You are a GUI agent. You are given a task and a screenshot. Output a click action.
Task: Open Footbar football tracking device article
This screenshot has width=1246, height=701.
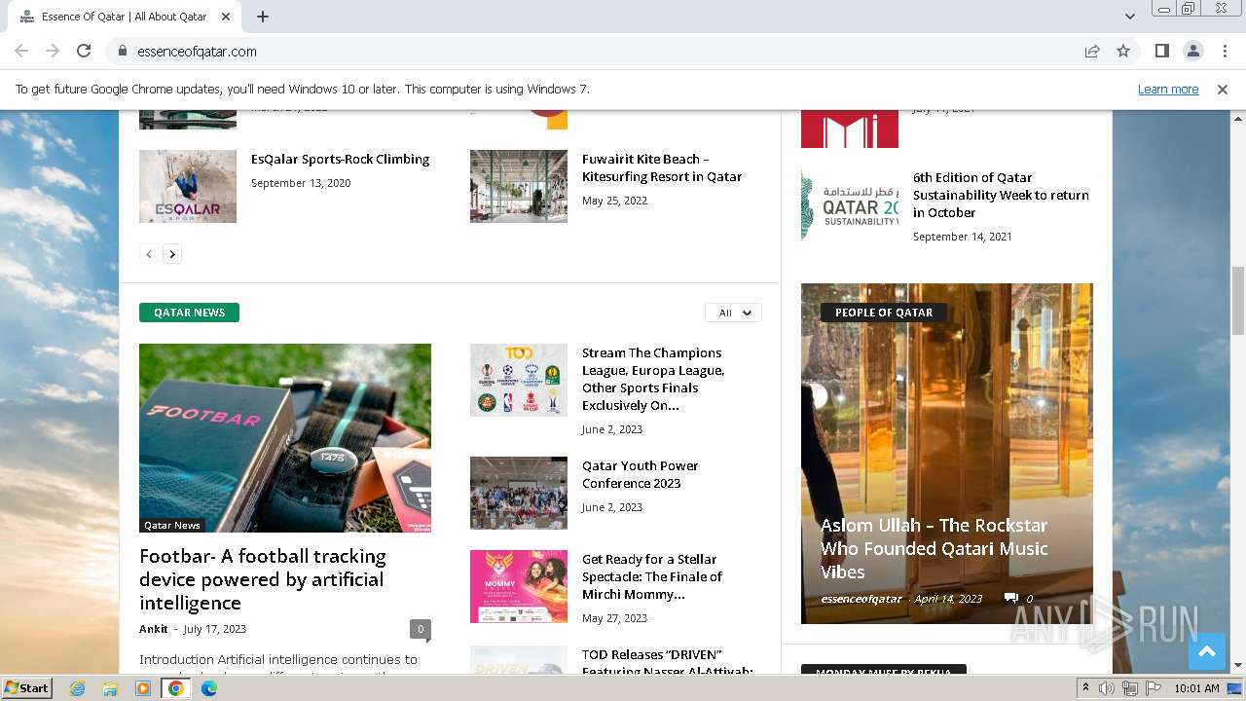coord(263,579)
